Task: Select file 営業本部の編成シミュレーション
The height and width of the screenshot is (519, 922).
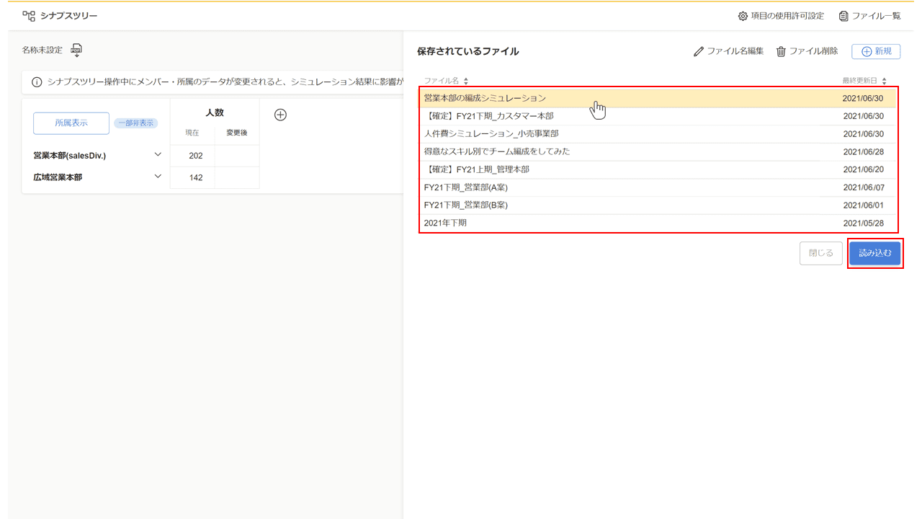Action: click(x=485, y=98)
